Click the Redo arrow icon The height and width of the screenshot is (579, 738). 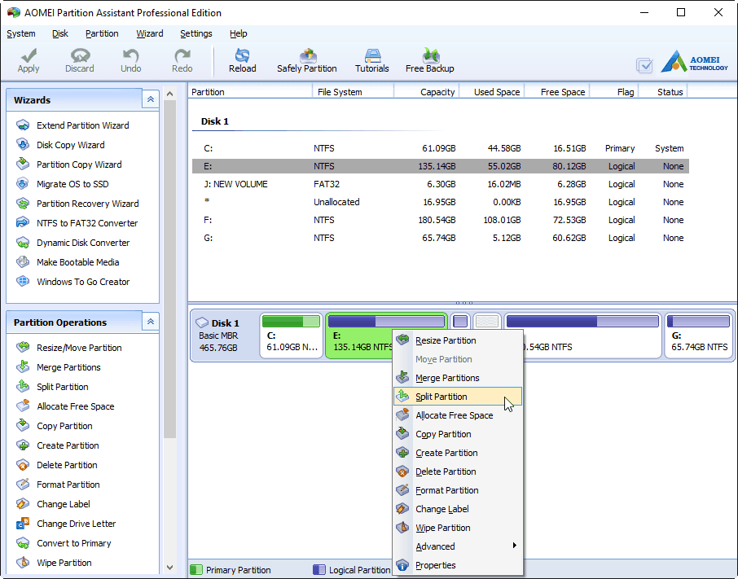pos(182,56)
